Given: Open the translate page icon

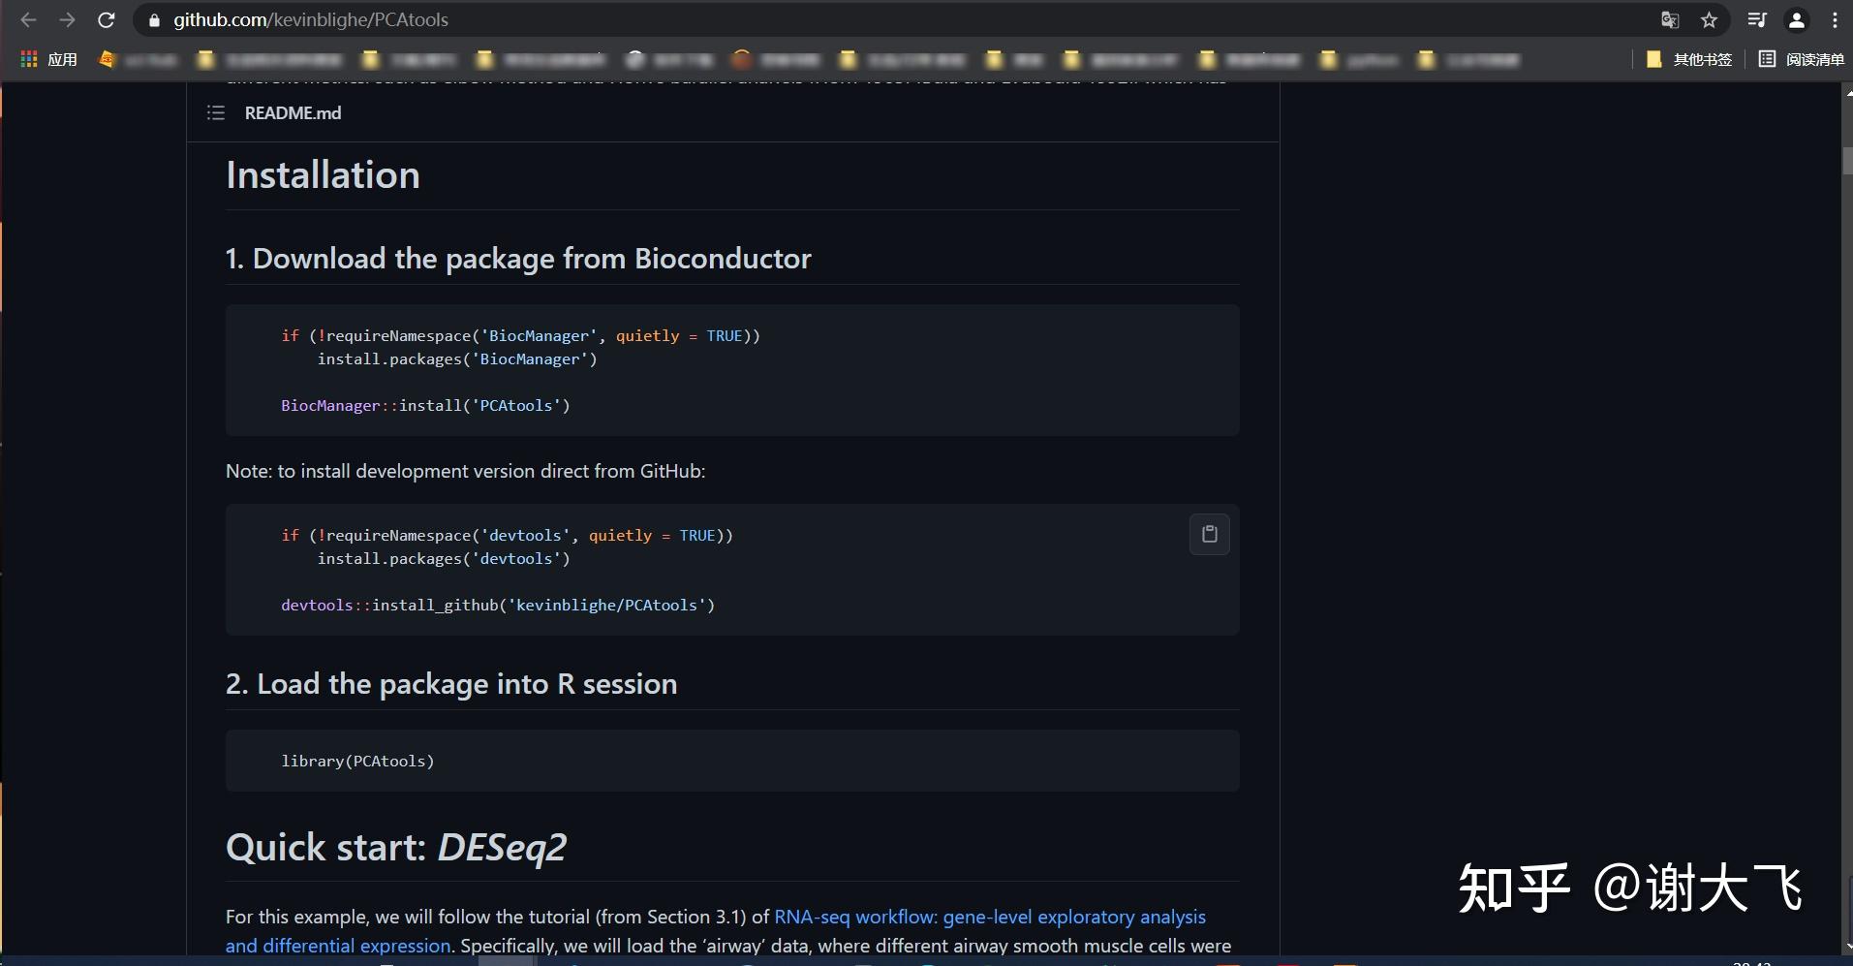Looking at the screenshot, I should click(1670, 19).
